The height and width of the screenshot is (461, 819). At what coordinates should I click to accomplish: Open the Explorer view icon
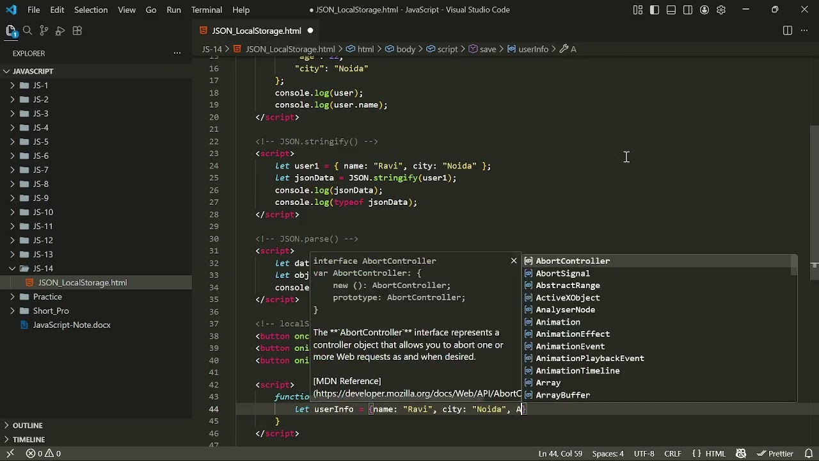coord(11,30)
